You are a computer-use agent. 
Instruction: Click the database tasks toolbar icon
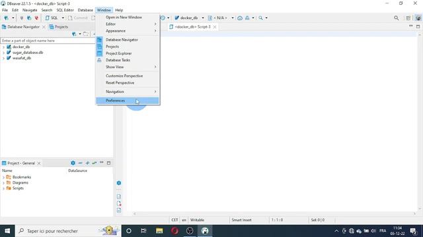point(247,18)
